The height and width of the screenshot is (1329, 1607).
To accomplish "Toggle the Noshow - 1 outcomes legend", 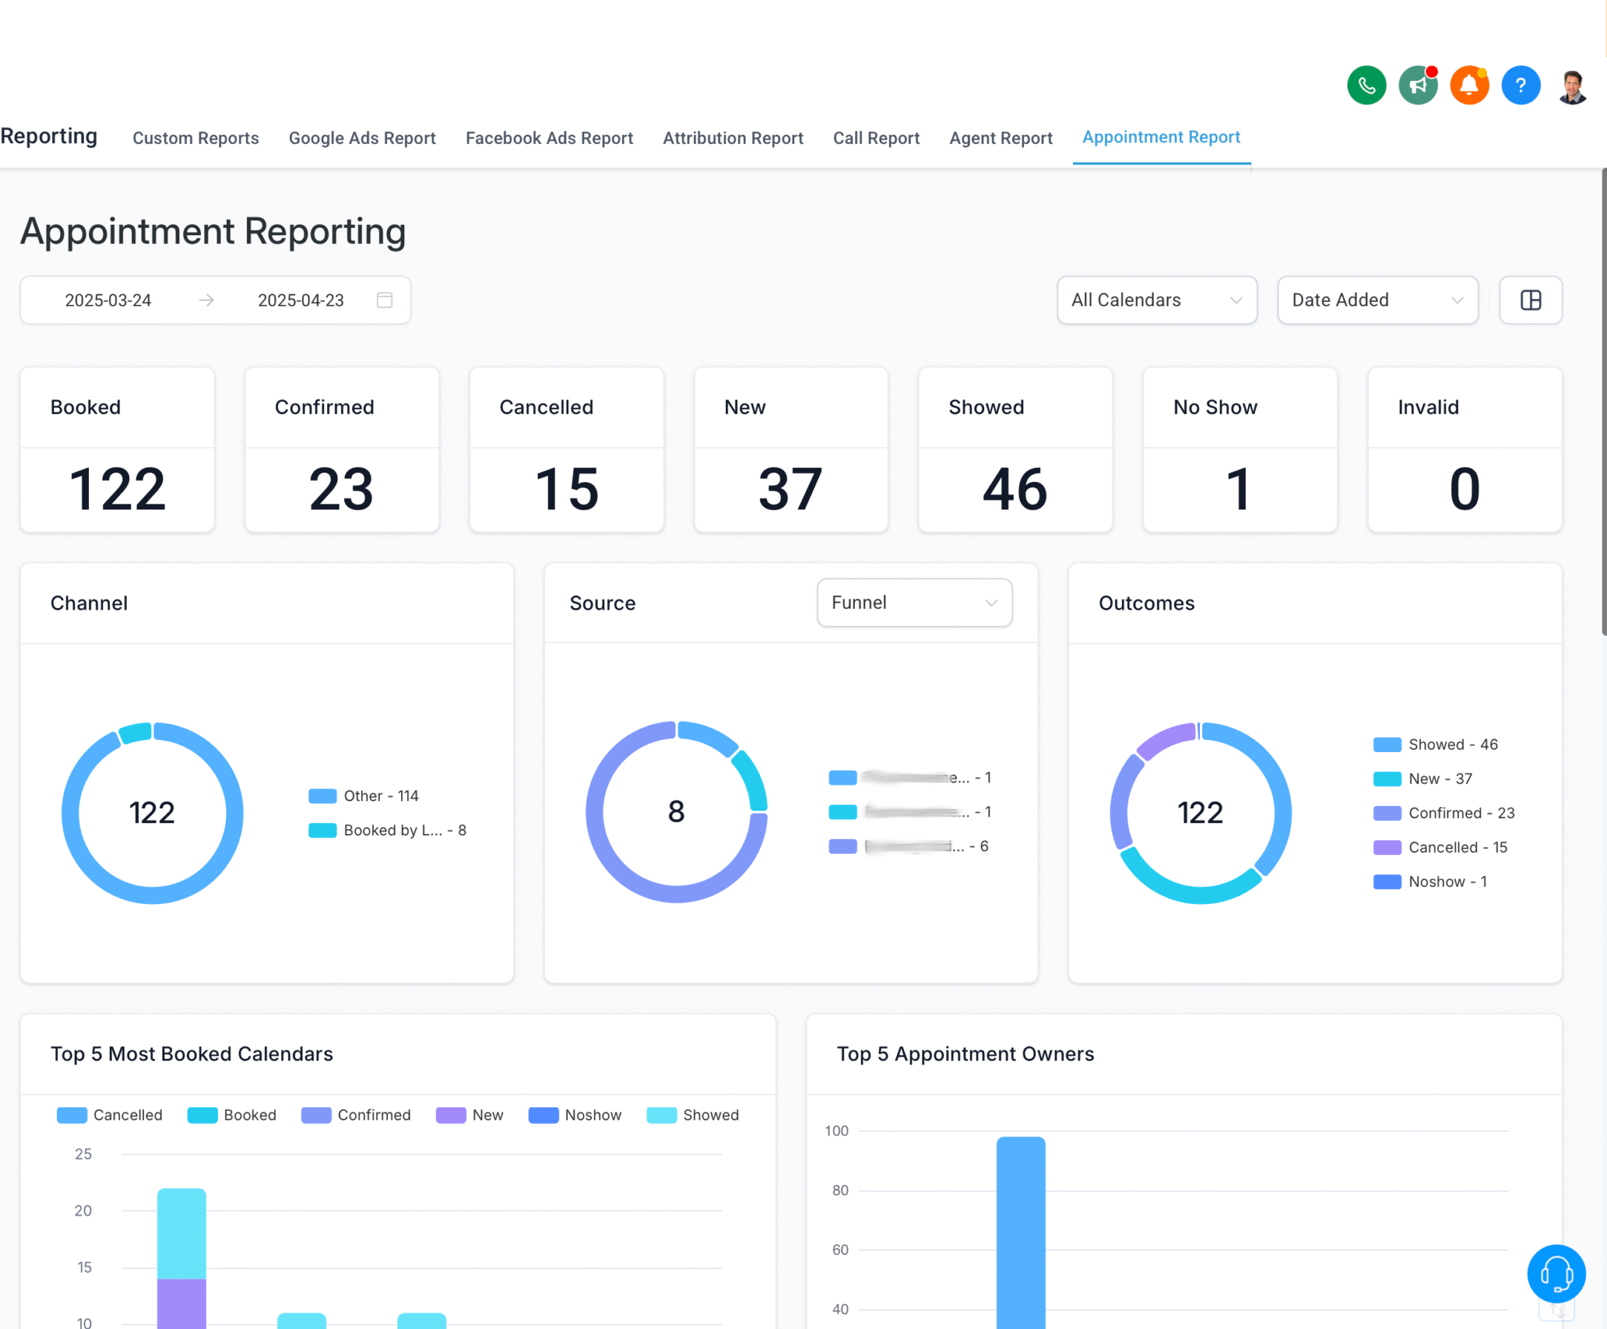I will point(1431,881).
